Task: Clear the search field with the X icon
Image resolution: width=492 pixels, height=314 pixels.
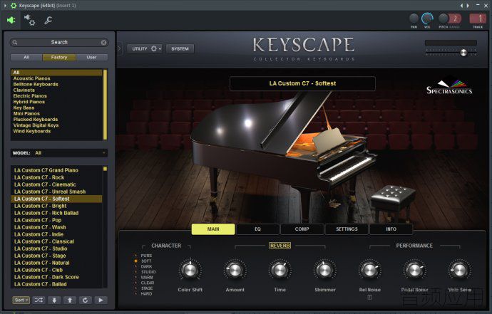Action: 103,42
